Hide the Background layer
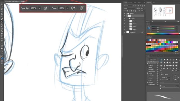This screenshot has height=101, width=180. coord(125,32)
